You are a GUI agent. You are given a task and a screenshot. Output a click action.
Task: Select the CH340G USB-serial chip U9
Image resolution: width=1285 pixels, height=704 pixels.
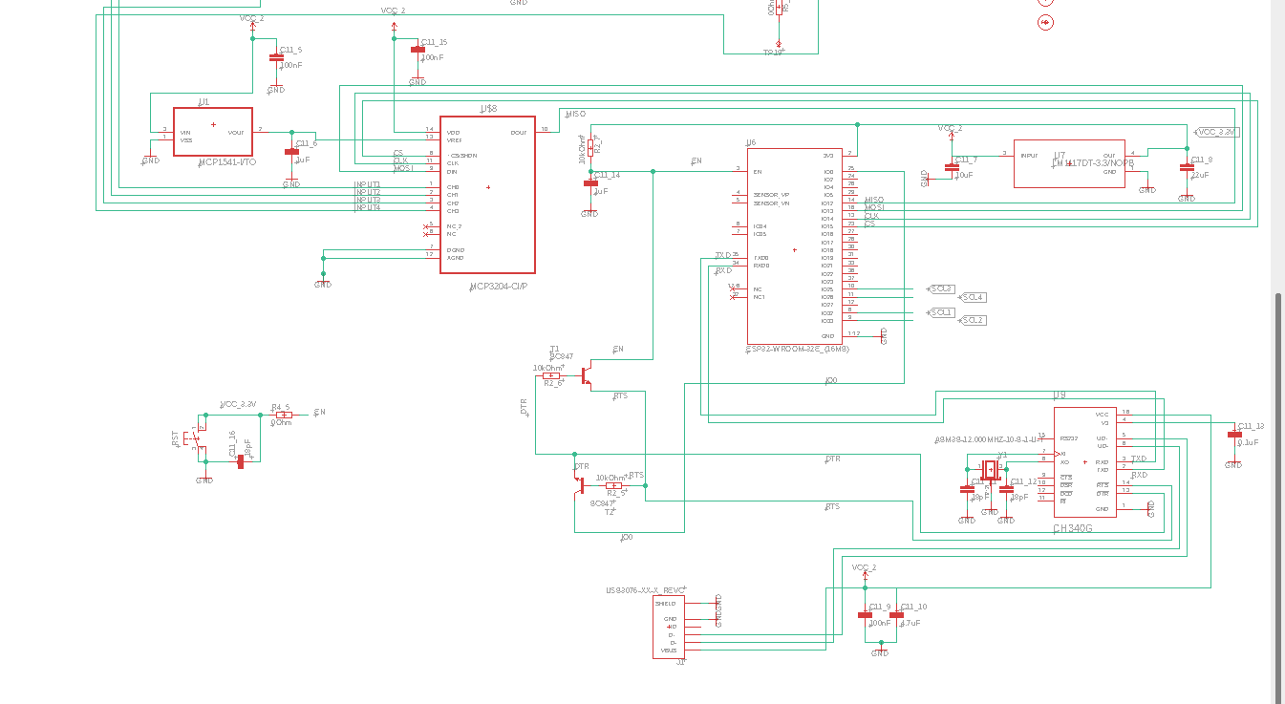click(x=1084, y=464)
